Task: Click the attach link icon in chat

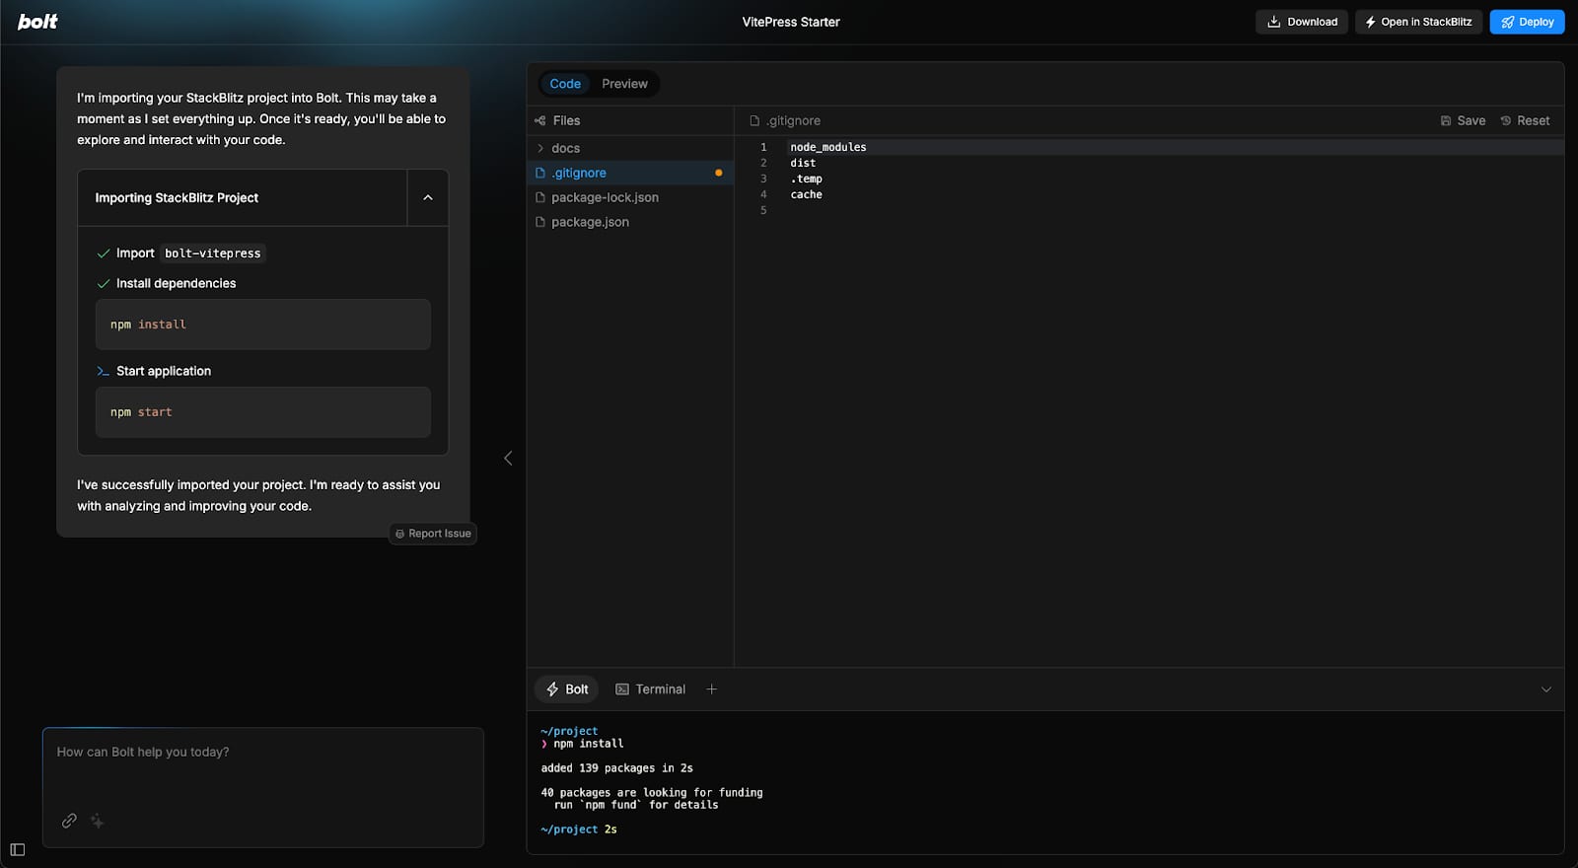Action: point(69,821)
